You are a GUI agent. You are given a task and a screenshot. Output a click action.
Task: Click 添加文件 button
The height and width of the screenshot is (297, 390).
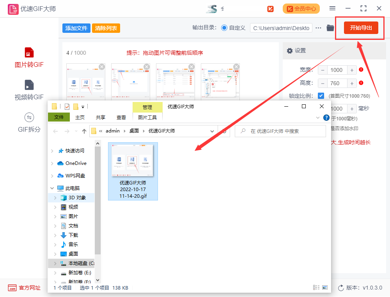pos(76,28)
